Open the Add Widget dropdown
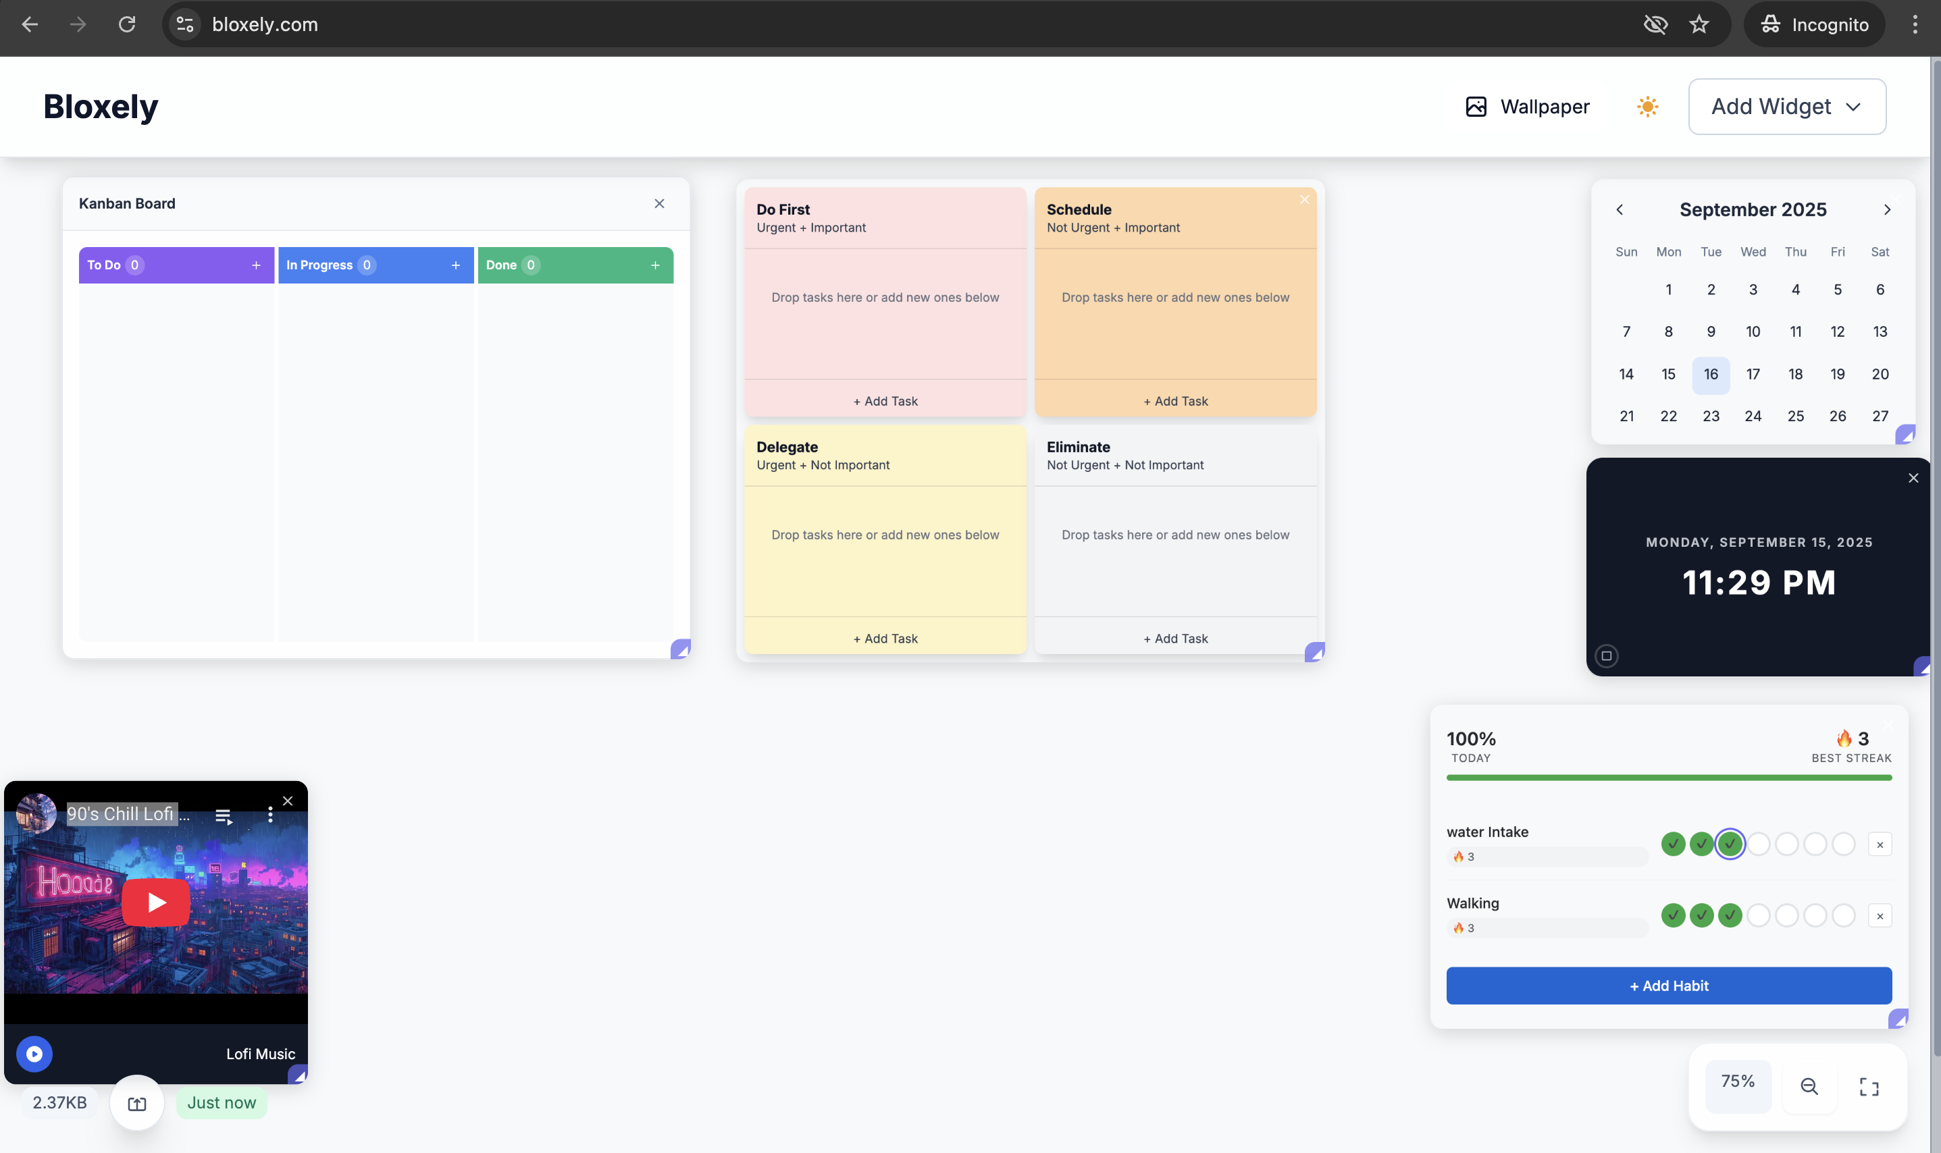Screen dimensions: 1941x1153 click(x=1786, y=107)
